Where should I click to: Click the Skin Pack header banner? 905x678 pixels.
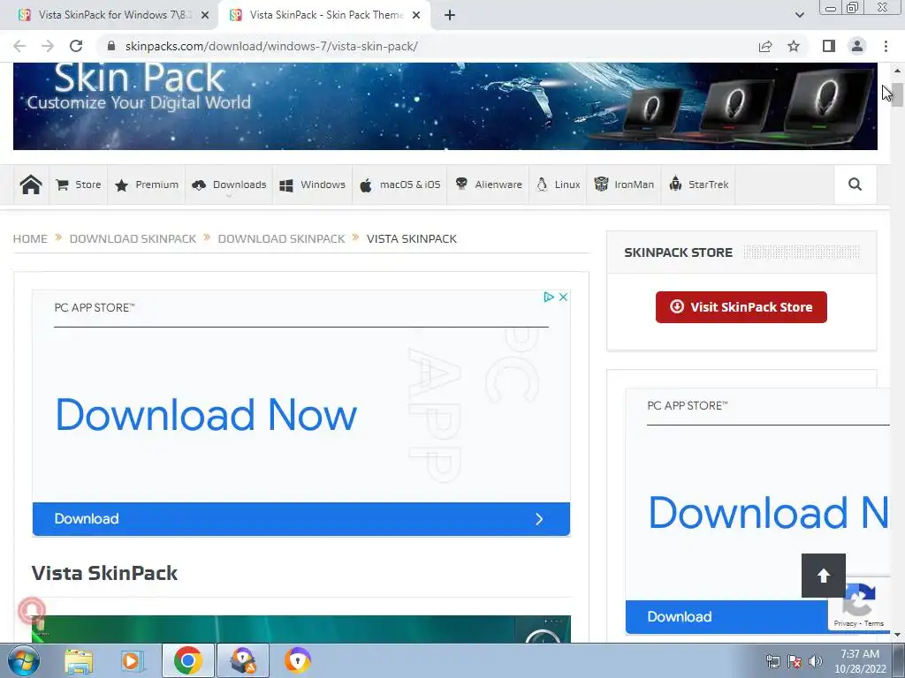[445, 106]
